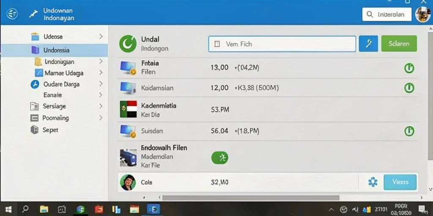The width and height of the screenshot is (433, 216).
Task: Expand the Poonaiing chevron arrow
Action: point(101,118)
